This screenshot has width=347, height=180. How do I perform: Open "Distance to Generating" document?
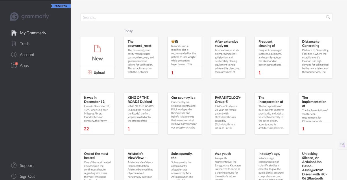point(315,57)
